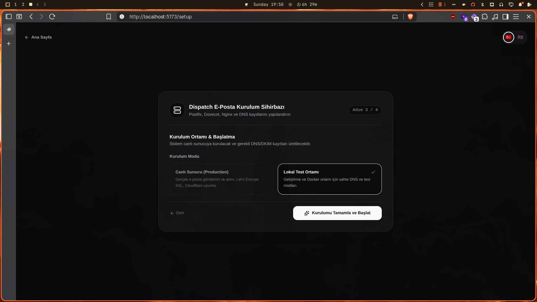Click the ethernet network icon
This screenshot has height=302, width=537.
[492, 4]
